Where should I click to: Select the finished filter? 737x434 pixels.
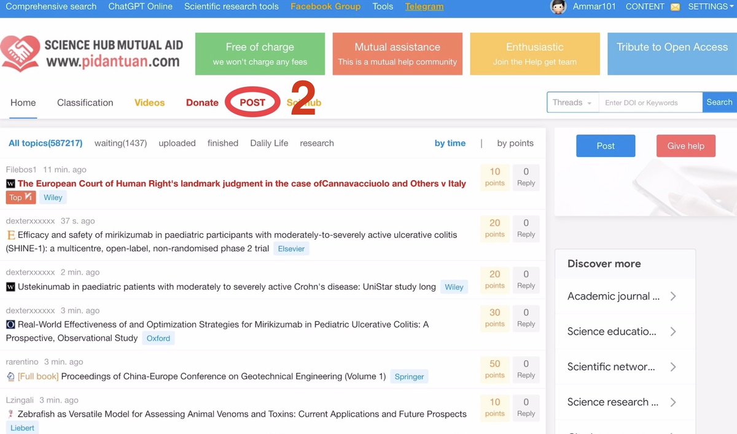pyautogui.click(x=223, y=143)
